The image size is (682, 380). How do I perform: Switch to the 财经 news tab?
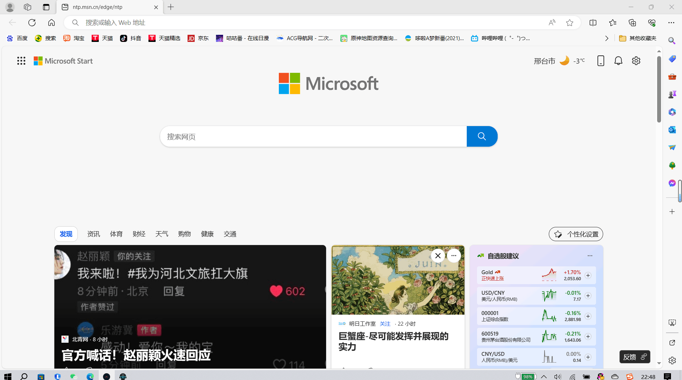(x=139, y=234)
